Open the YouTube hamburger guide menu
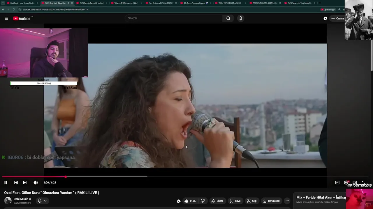373x209 pixels. (x=6, y=18)
